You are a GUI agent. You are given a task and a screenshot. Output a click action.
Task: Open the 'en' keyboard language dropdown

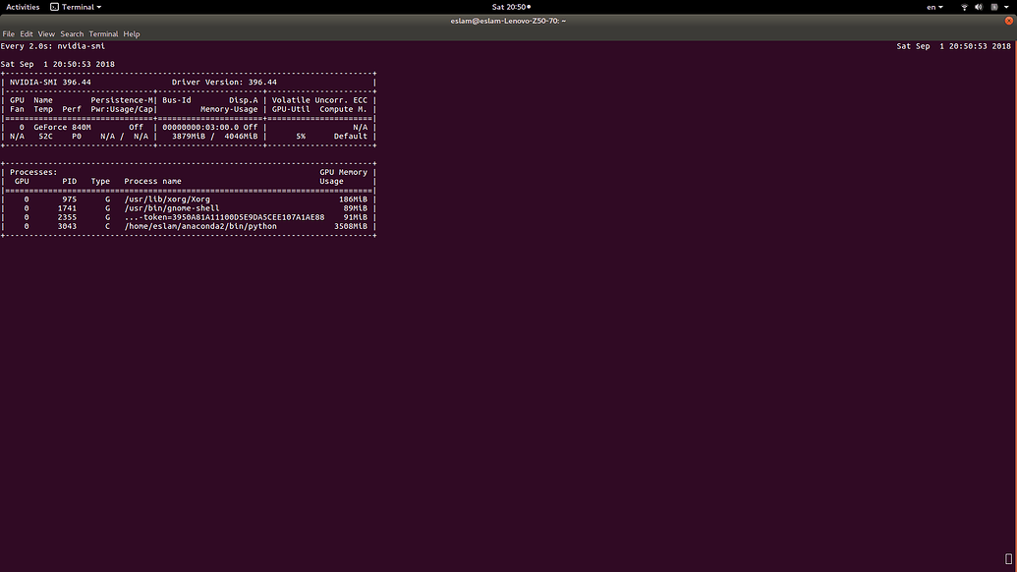[934, 7]
